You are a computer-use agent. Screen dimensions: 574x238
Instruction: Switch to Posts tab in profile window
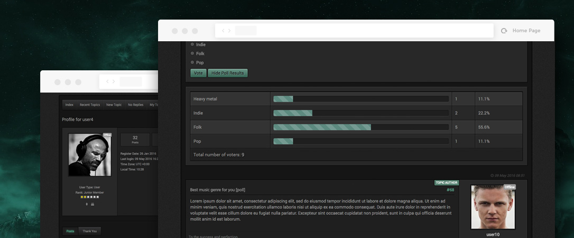70,231
